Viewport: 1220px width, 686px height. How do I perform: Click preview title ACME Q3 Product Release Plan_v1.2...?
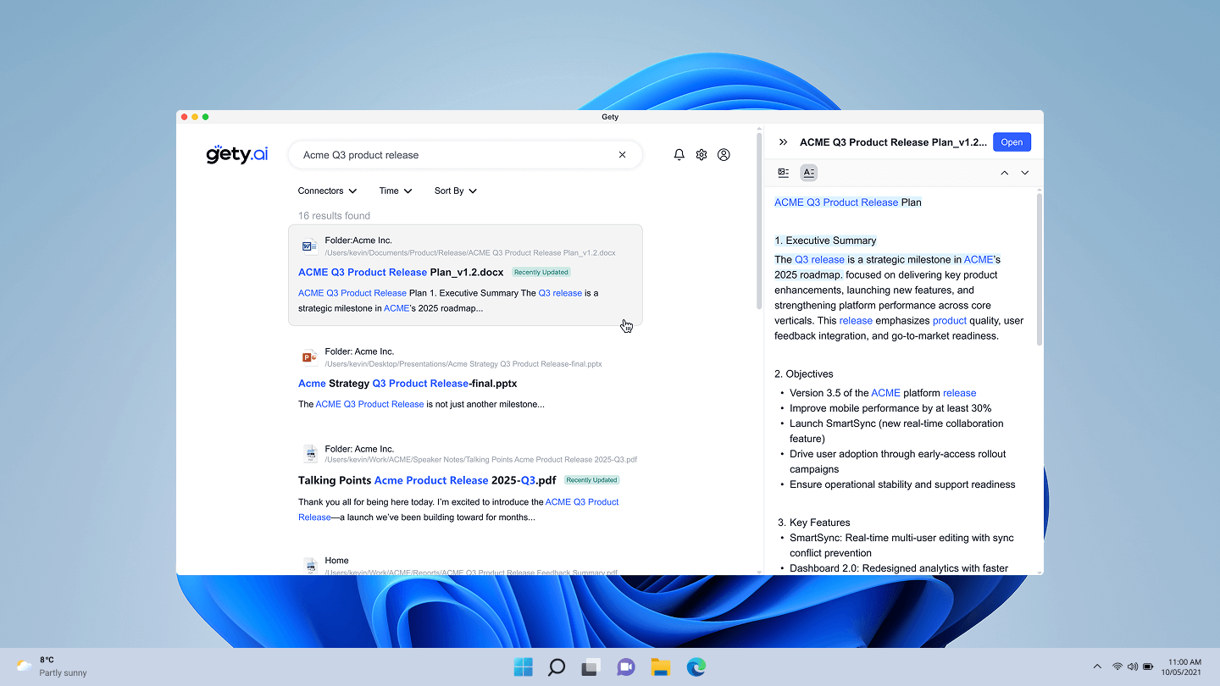(893, 142)
